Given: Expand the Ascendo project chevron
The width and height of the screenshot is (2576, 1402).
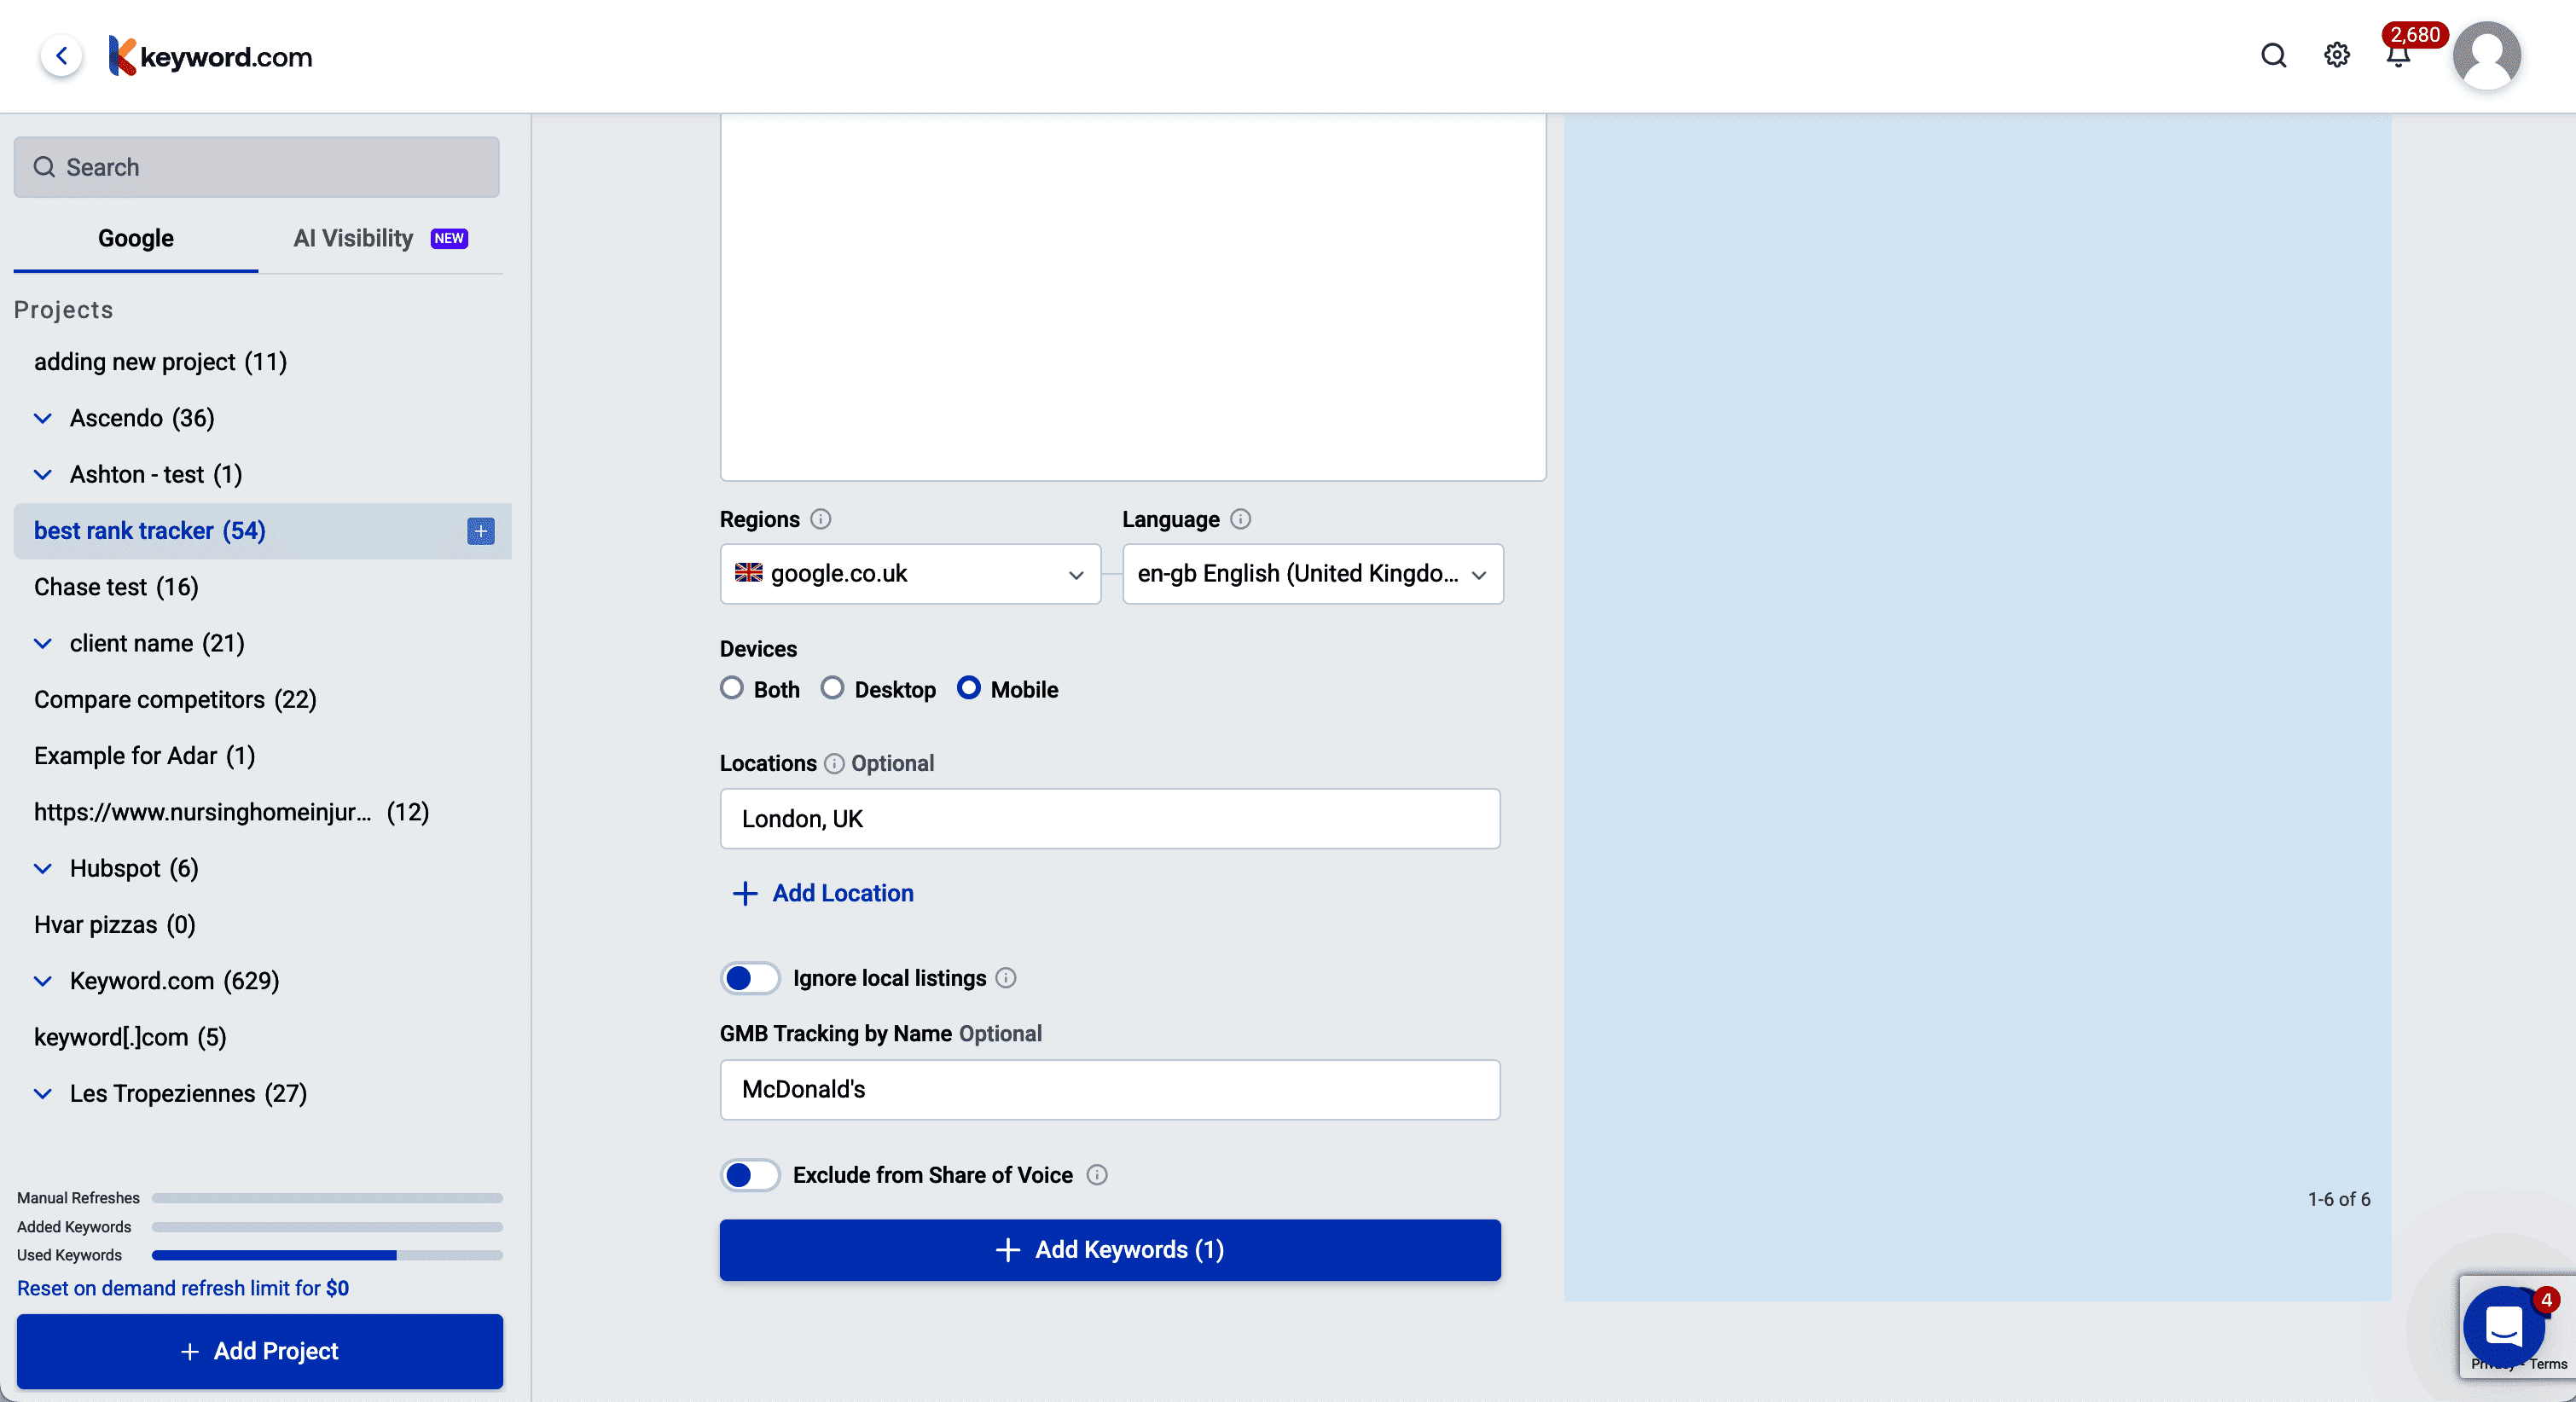Looking at the screenshot, I should tap(43, 418).
